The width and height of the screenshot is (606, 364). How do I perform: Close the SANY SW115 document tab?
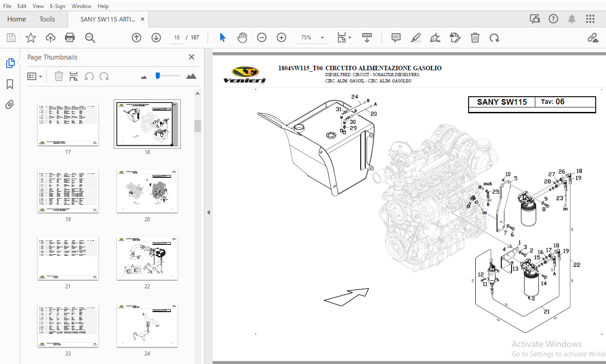[143, 19]
